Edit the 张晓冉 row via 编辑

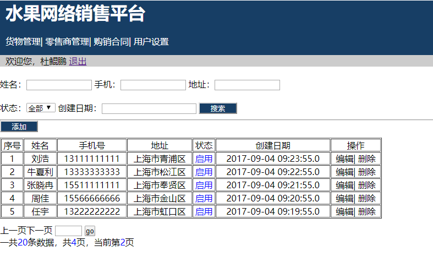coord(344,185)
